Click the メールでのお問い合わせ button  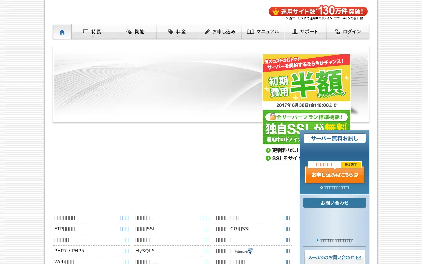(x=335, y=257)
